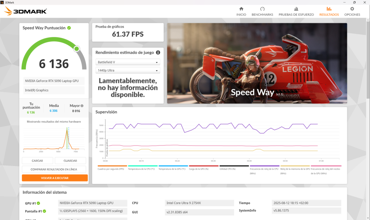This screenshot has height=220, width=370.
Task: Click green validation check beside Speed Way Puntuación
Action: click(69, 28)
